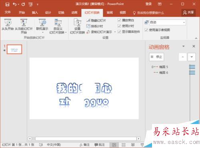The width and height of the screenshot is (200, 148).
Task: Close the 动画窗格 pane
Action: coord(194,46)
